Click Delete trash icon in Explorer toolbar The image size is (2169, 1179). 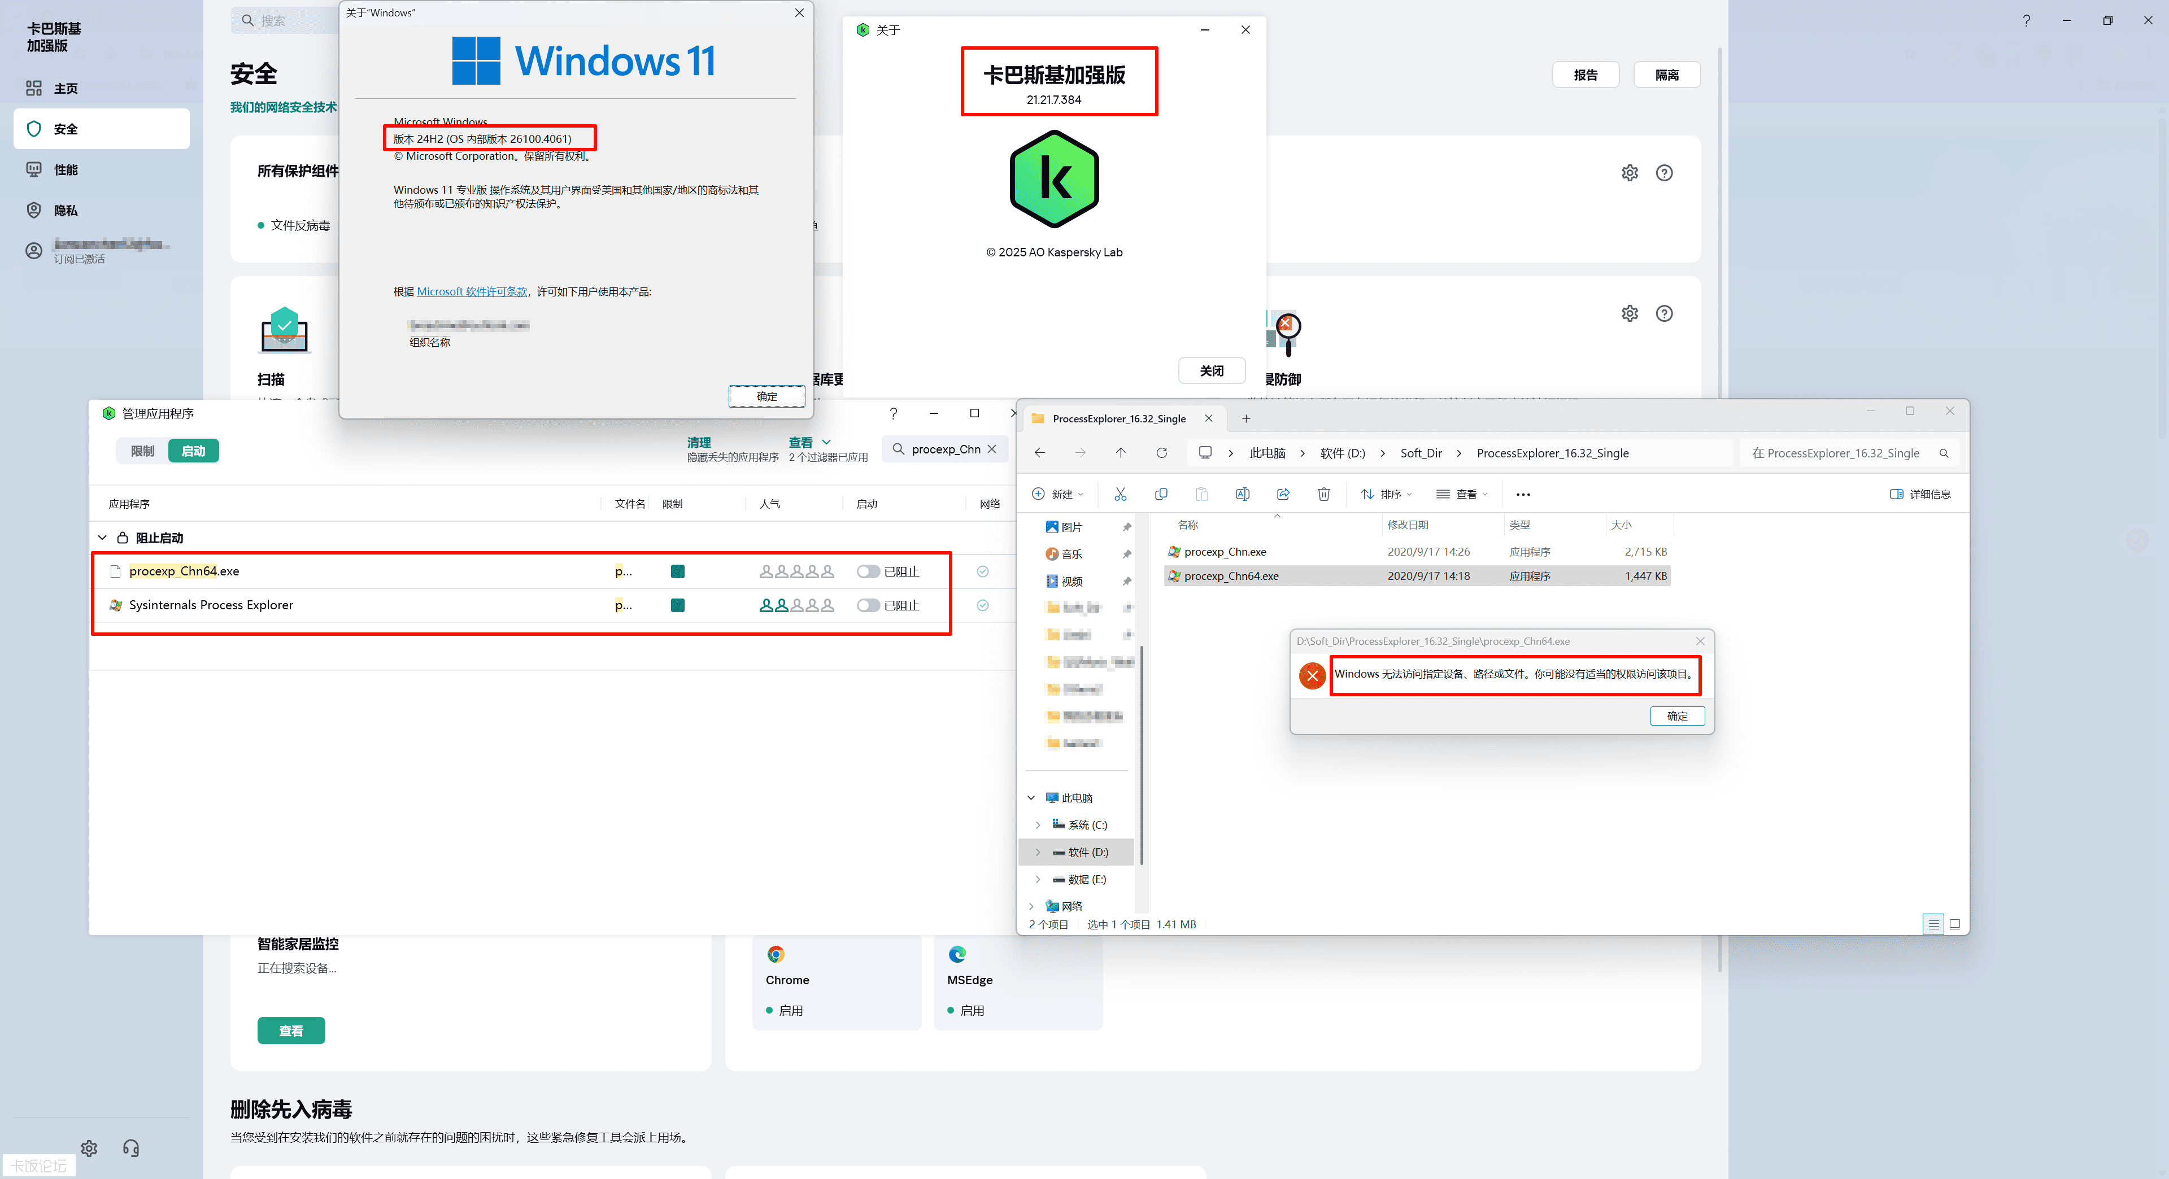tap(1323, 494)
